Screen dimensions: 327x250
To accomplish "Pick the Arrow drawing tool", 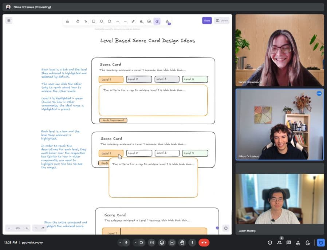I will [117, 21].
